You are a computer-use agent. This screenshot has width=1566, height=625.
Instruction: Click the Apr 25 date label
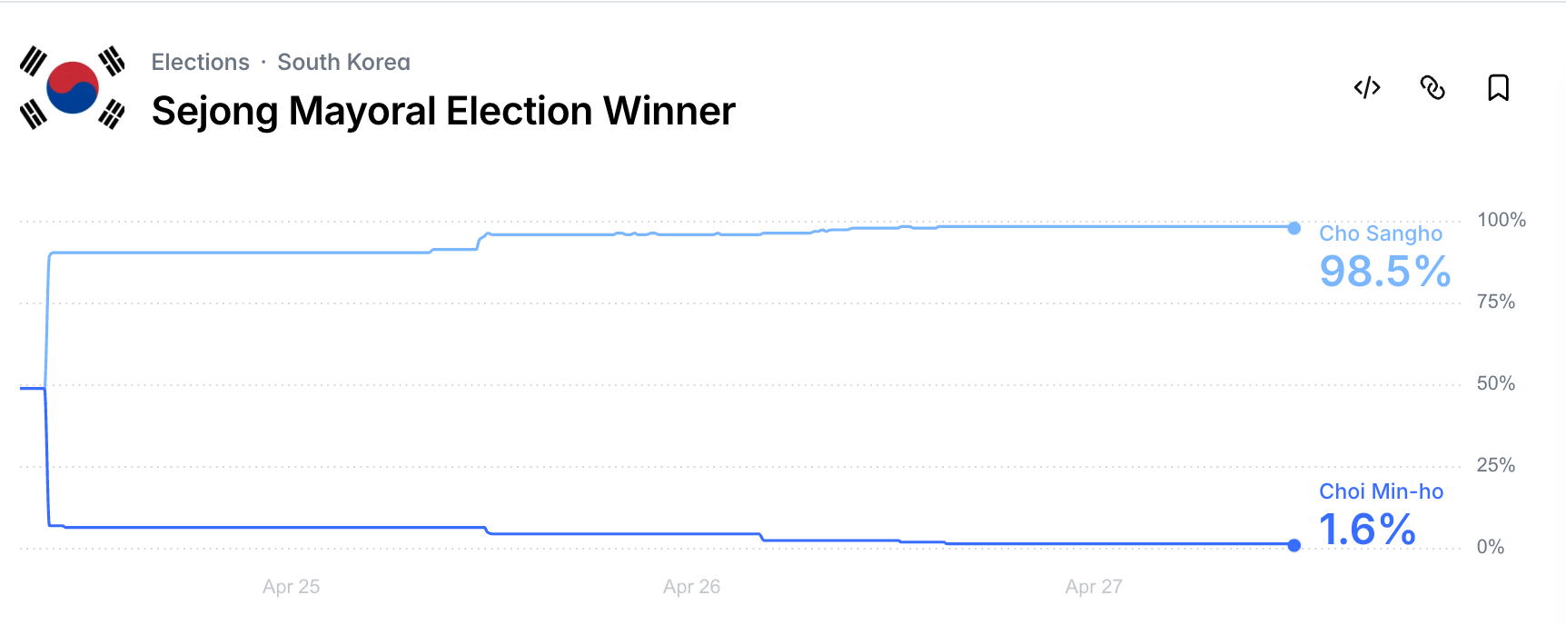pos(291,587)
